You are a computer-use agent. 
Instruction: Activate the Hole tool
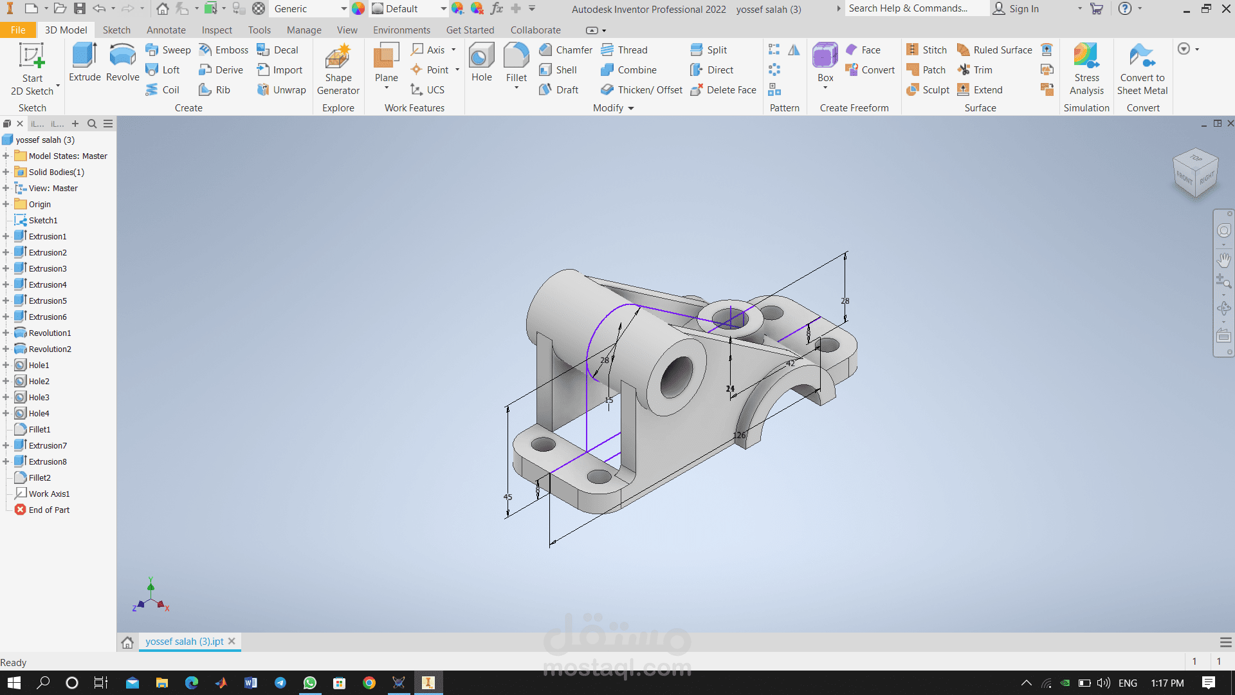pyautogui.click(x=480, y=61)
